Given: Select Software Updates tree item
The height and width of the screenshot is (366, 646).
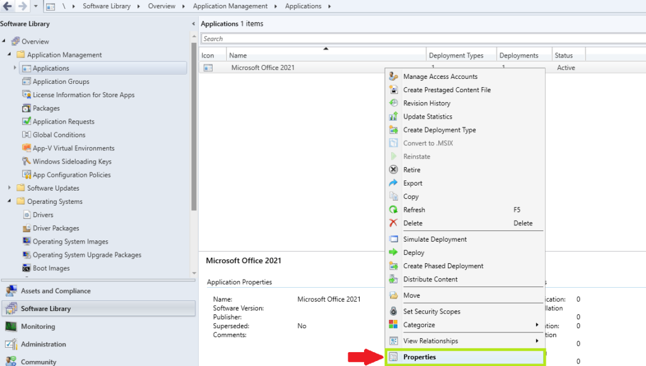Looking at the screenshot, I should (53, 188).
